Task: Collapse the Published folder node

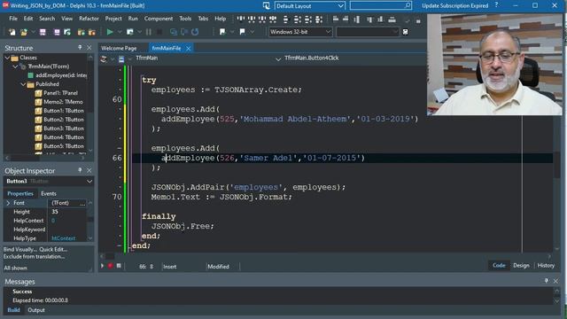Action: tap(23, 84)
